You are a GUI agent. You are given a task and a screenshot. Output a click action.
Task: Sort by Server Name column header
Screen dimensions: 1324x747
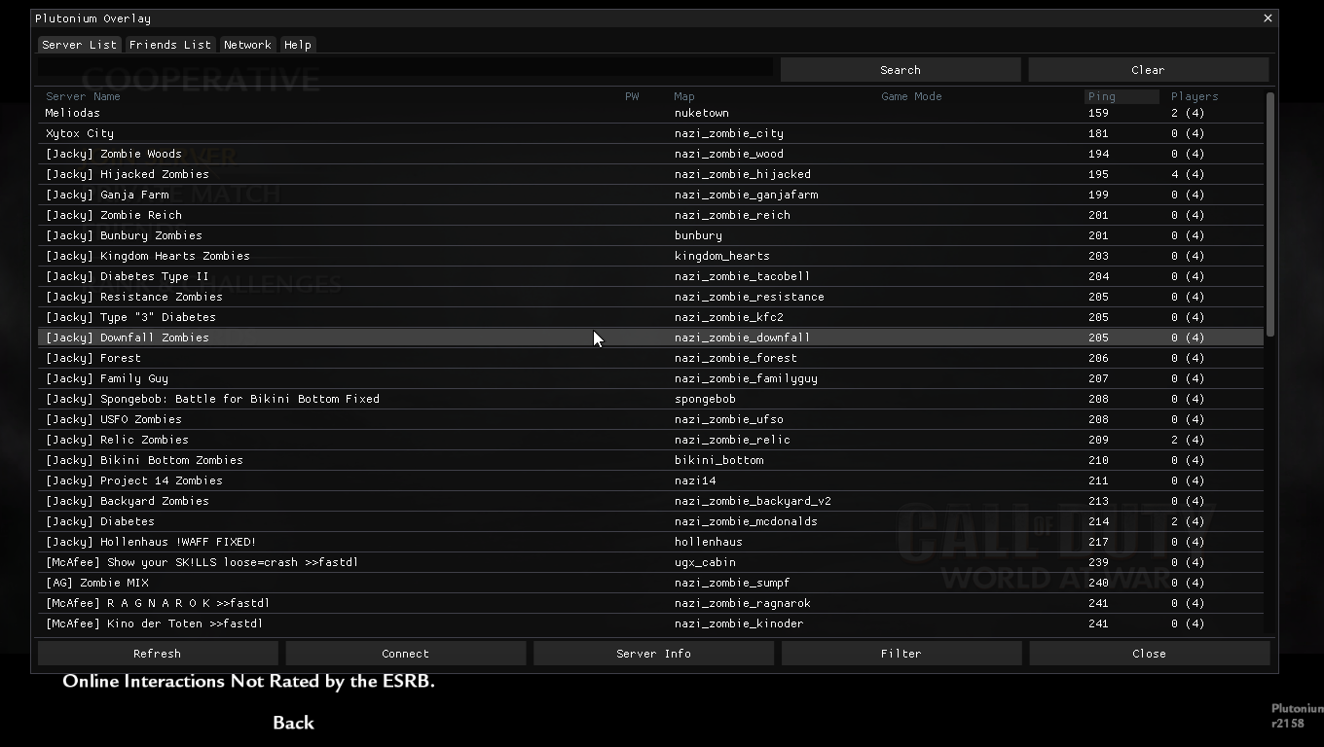[x=83, y=96]
